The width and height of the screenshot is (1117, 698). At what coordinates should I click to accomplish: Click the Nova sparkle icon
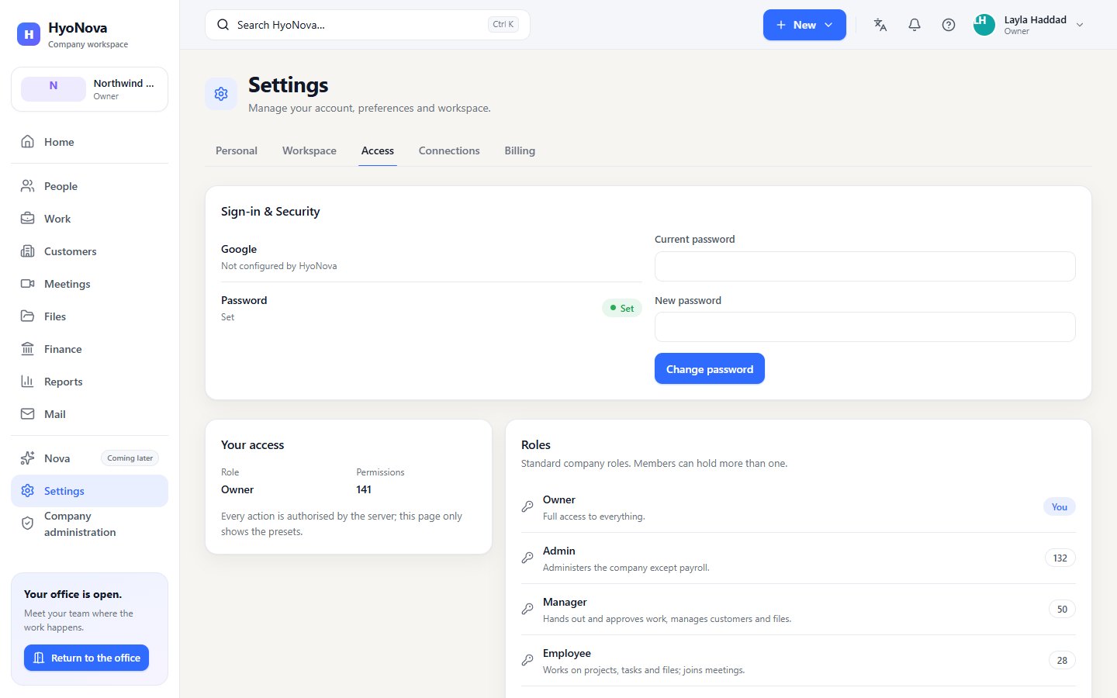(x=28, y=458)
